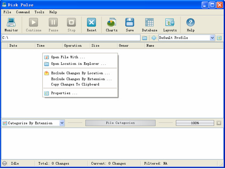Expand the Default Profile dropdown

(212, 38)
